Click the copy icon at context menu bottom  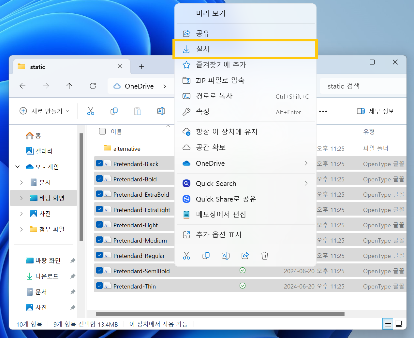pos(206,256)
